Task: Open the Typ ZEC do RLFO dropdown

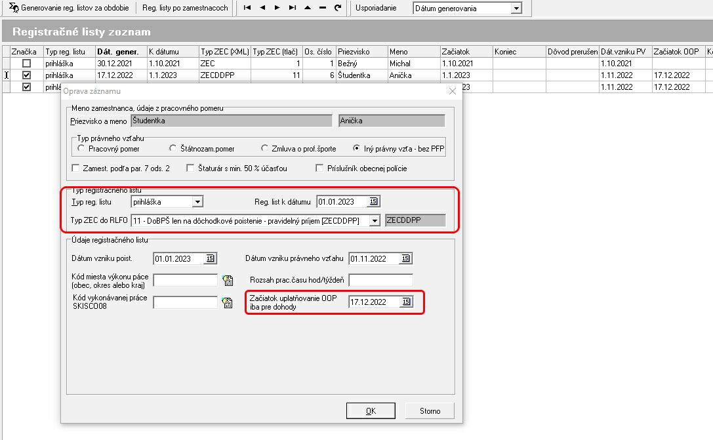Action: [375, 221]
